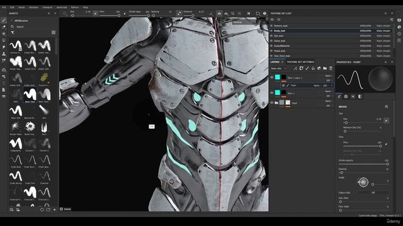403x226 pixels.
Task: Hide the Glow 1 layer
Action: pyautogui.click(x=272, y=93)
